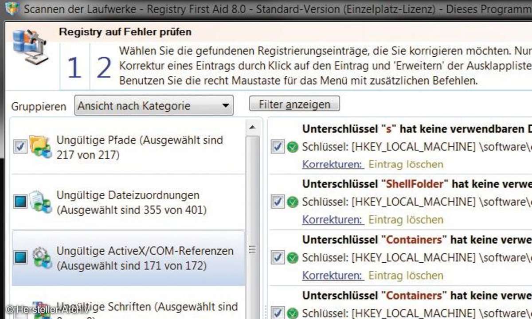Click 'Eintrag löschen' for Unterschlüssel "s"
Screen dimensions: 532x319
click(406, 164)
